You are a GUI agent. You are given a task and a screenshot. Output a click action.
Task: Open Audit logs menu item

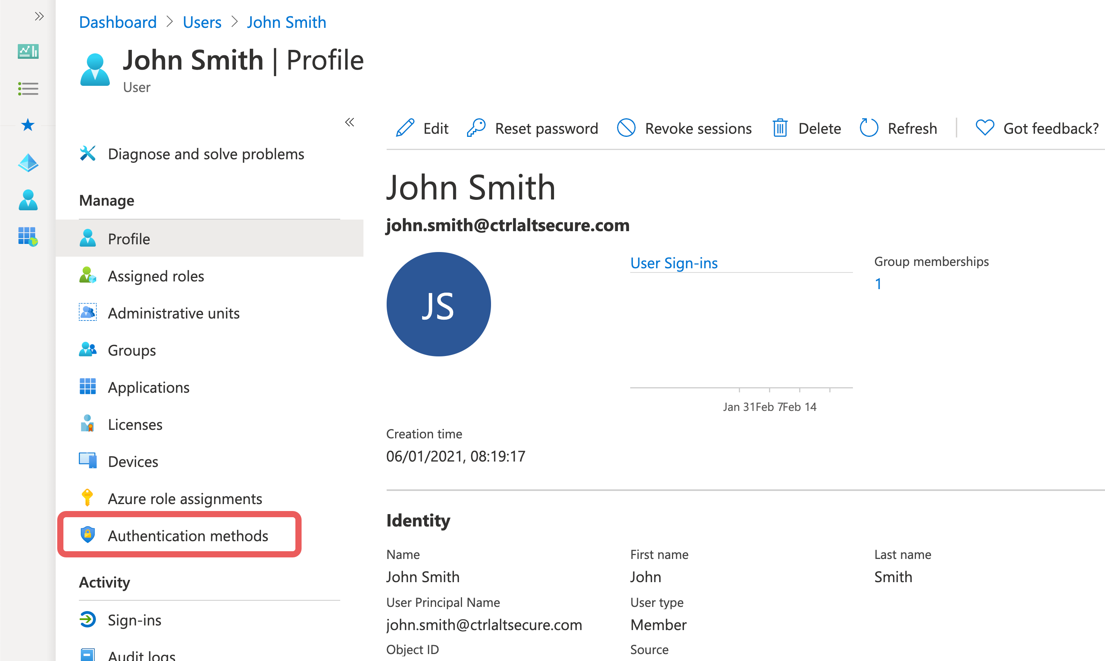pos(142,656)
